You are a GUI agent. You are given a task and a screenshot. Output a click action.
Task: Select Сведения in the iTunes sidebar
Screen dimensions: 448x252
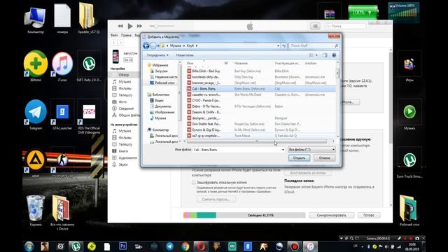(x=126, y=108)
